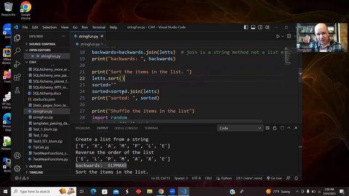Open the Go menu

point(75,27)
